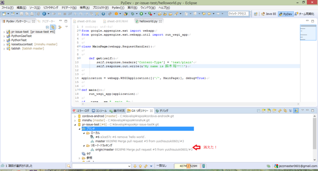Collapse the ローカル branches folder
318x171 pixels.
(x=84, y=133)
